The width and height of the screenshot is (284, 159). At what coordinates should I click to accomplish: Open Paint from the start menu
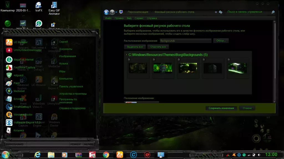(x=13, y=83)
